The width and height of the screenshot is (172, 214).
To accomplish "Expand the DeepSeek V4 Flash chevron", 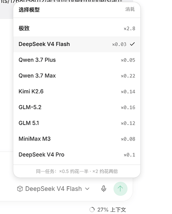I will click(87, 189).
